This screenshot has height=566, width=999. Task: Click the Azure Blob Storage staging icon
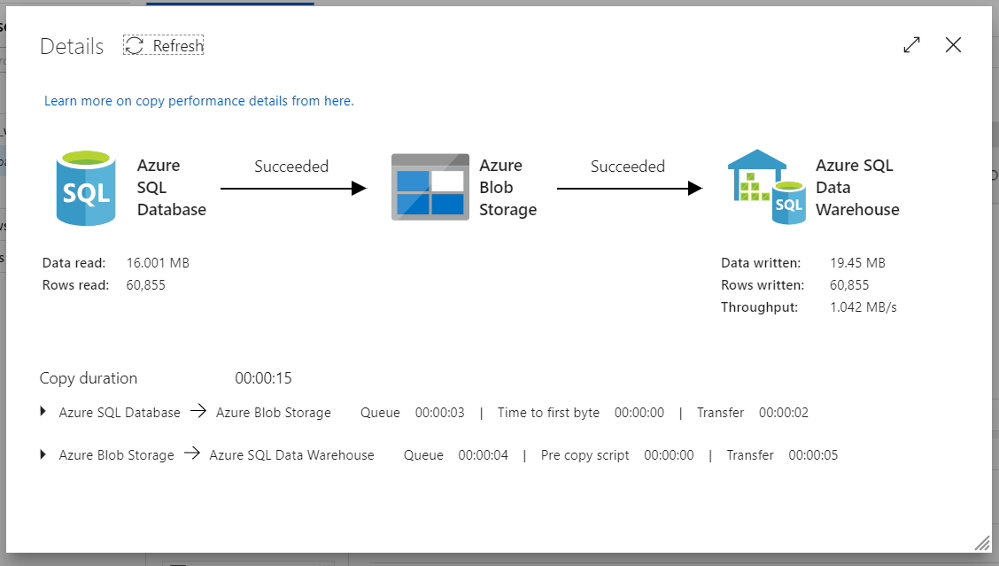coord(430,187)
